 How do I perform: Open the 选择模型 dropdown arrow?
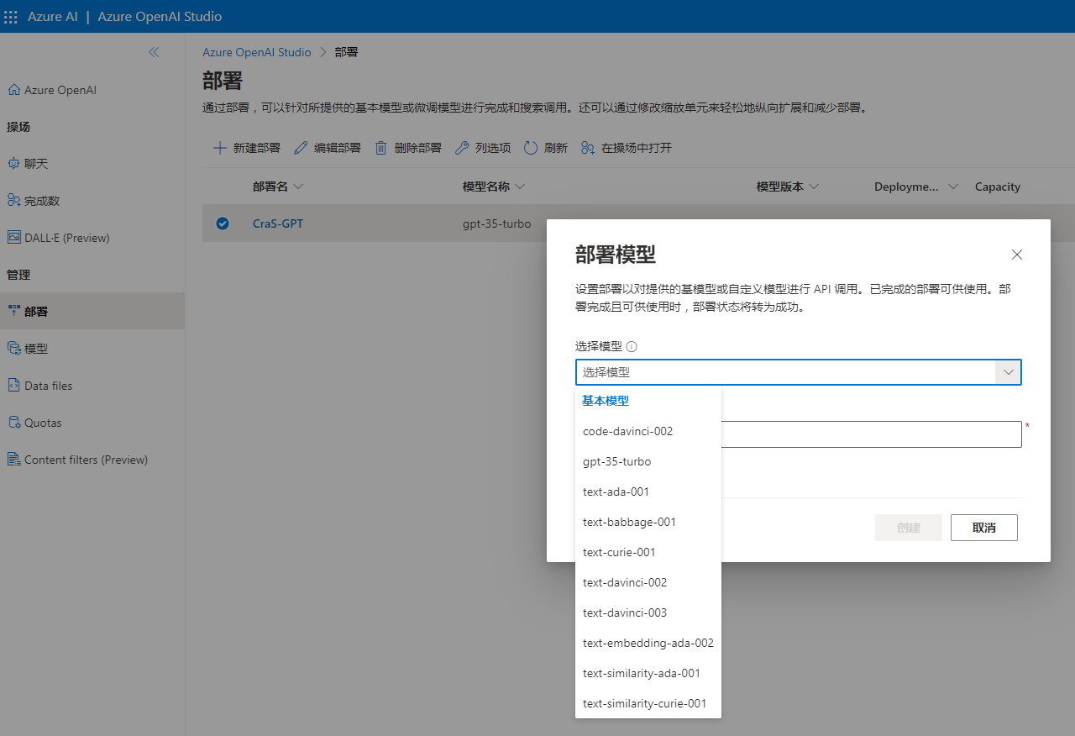(x=1008, y=372)
